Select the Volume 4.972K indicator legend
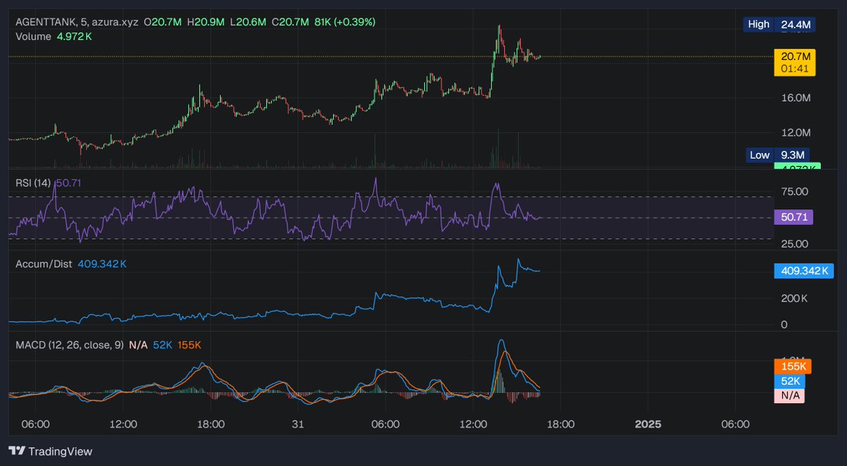847x466 pixels. point(54,36)
